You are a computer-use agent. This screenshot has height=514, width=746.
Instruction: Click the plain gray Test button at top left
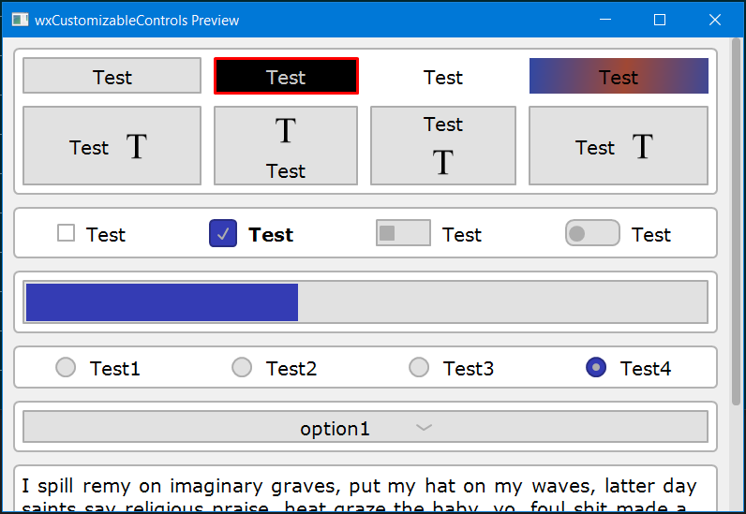click(112, 77)
